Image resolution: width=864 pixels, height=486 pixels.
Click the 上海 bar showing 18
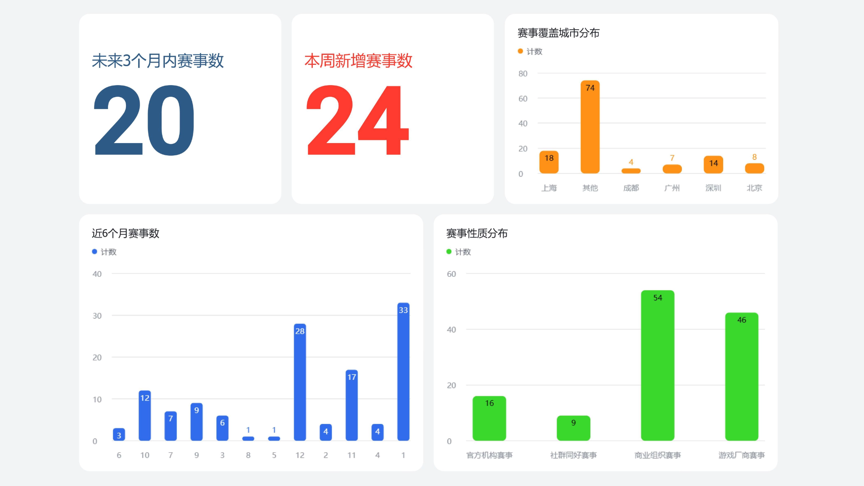(x=549, y=163)
